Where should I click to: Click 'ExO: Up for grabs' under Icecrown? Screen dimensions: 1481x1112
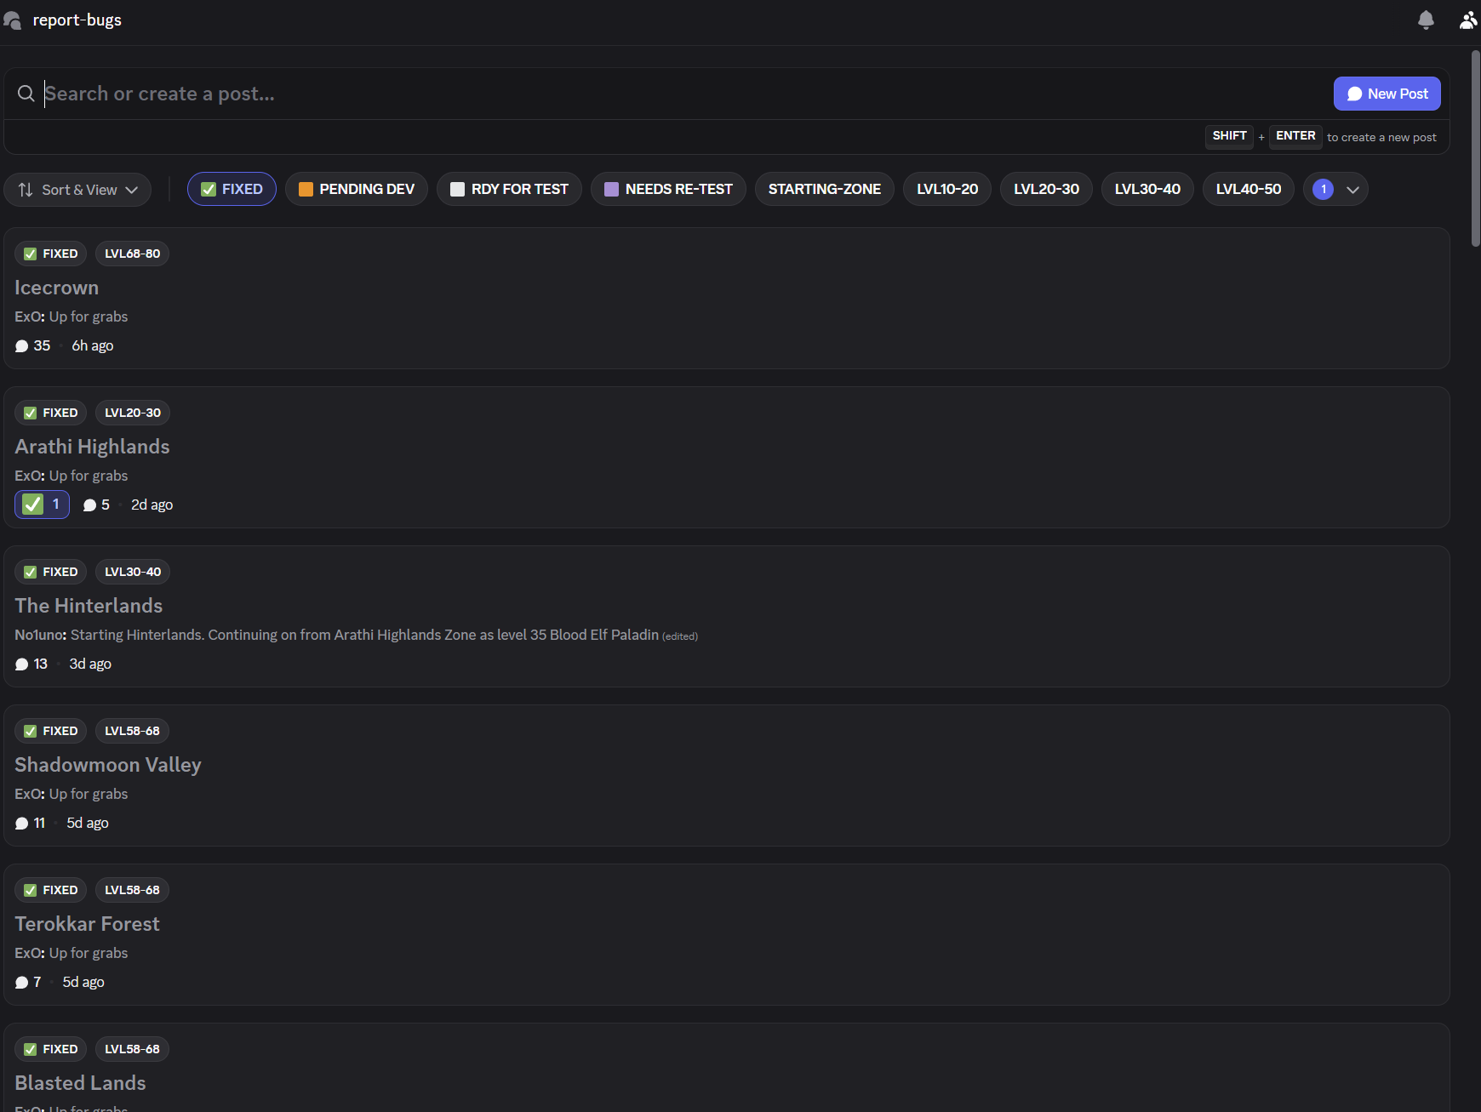point(71,316)
